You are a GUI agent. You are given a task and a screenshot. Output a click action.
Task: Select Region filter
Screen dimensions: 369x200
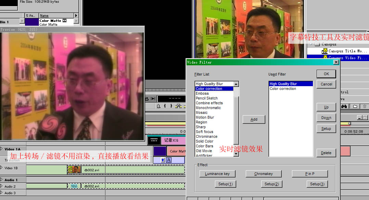pos(214,122)
